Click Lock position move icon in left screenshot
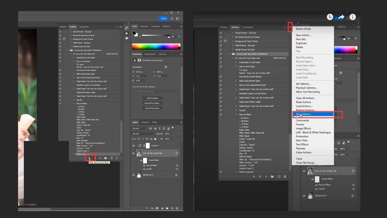This screenshot has width=387, height=218. pos(148,139)
